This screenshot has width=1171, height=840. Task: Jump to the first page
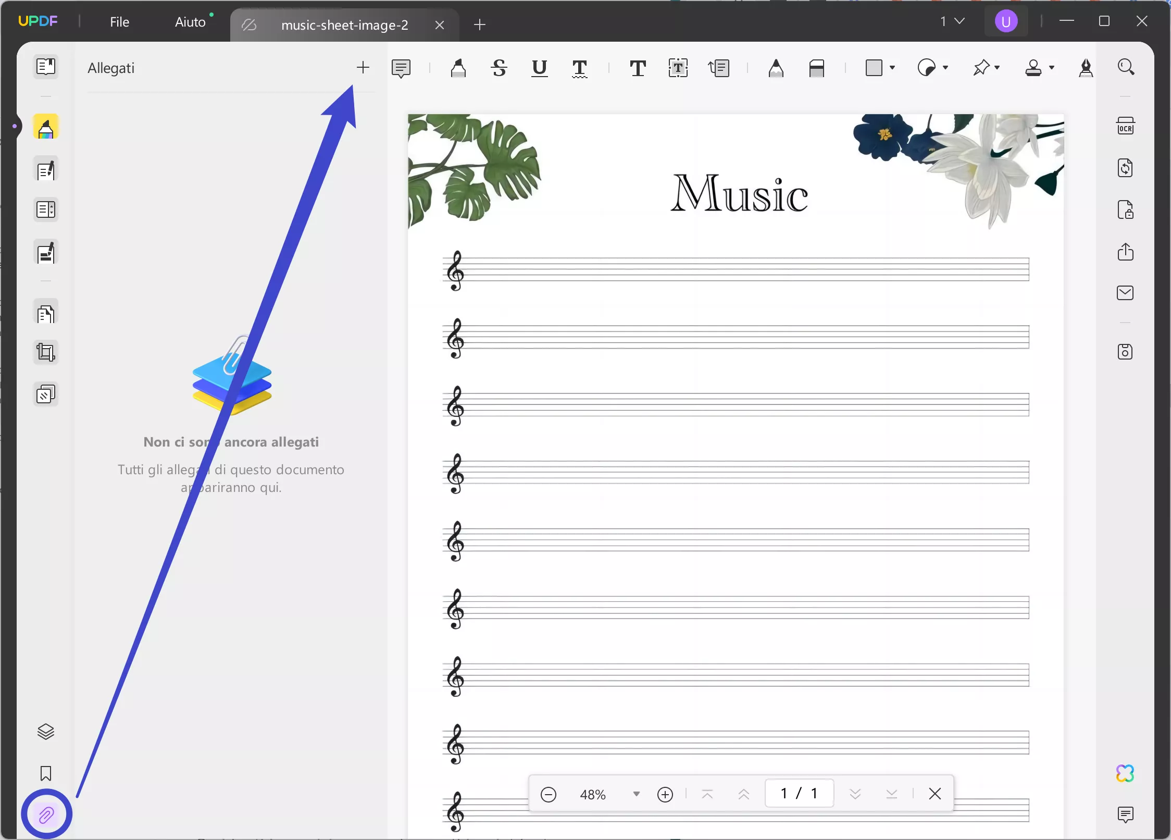click(x=707, y=794)
